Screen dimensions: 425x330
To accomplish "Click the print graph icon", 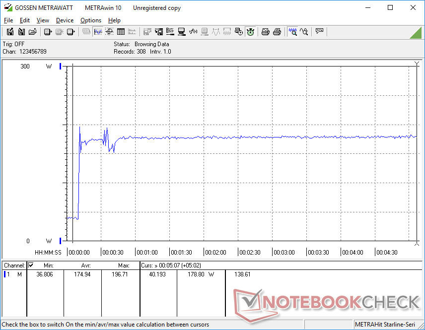I will 265,32.
